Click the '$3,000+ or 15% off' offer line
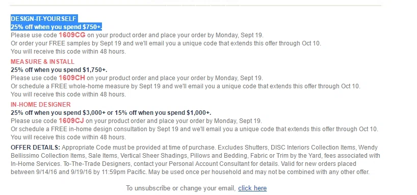The width and height of the screenshot is (417, 195). coord(111,113)
